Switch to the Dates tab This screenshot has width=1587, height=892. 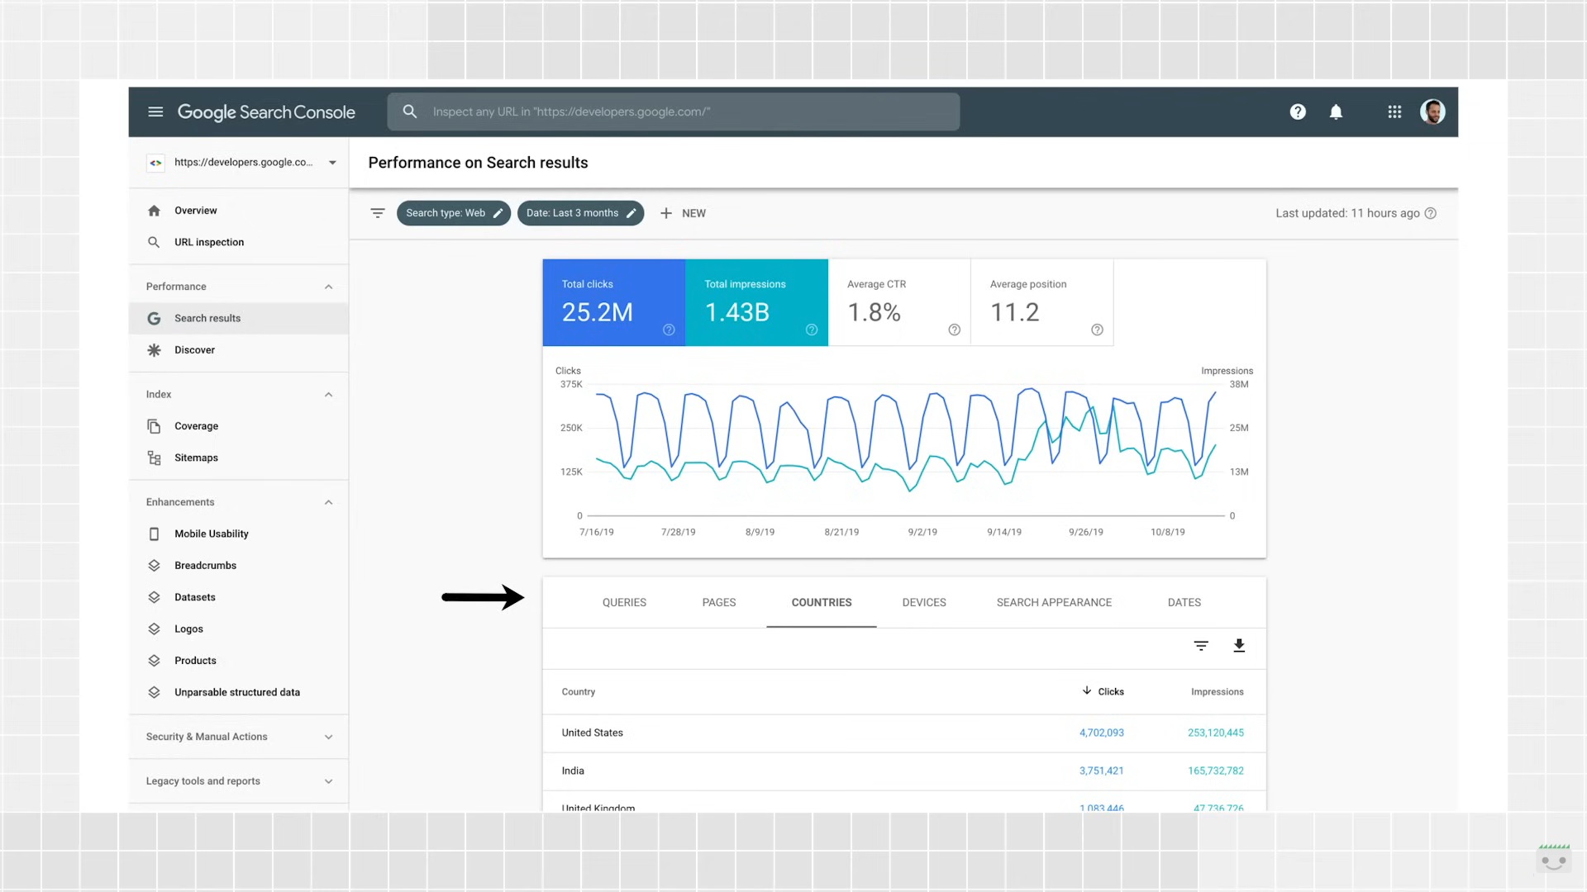click(1184, 602)
